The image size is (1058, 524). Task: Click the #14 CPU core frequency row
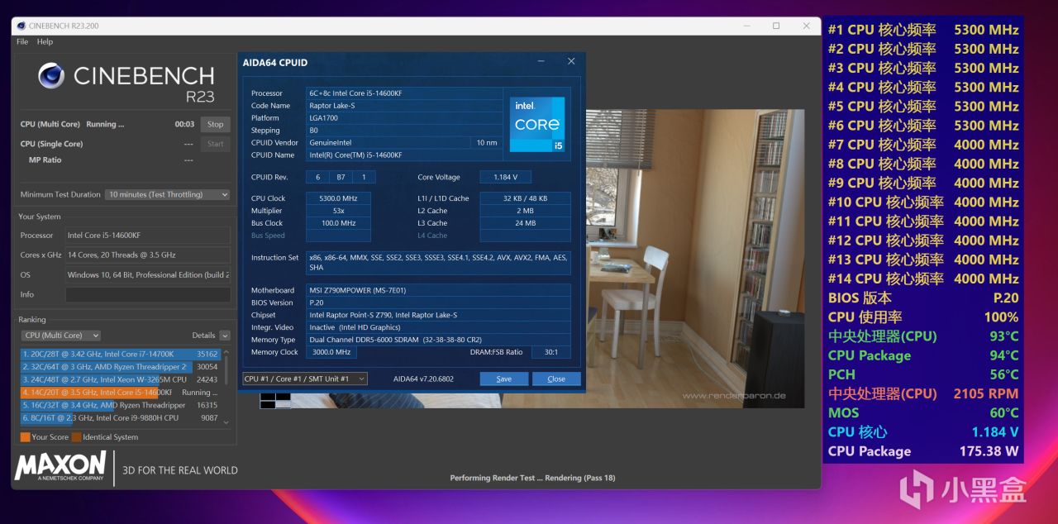pyautogui.click(x=923, y=279)
